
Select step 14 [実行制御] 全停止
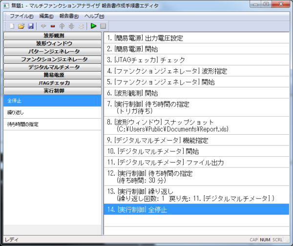196,209
